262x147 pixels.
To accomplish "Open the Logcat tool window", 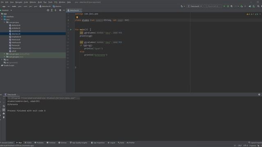I will [x=111, y=143].
